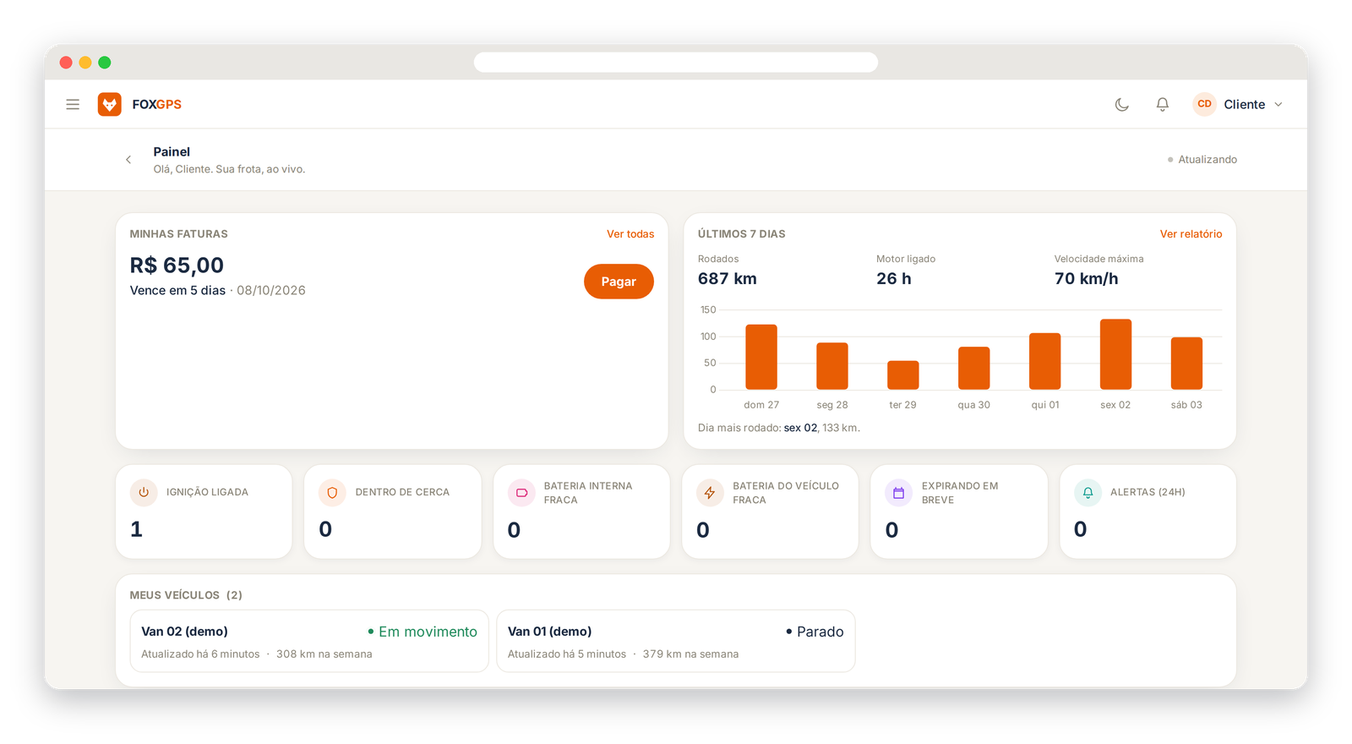Click the invoice due date 08/10/2026

(x=271, y=291)
